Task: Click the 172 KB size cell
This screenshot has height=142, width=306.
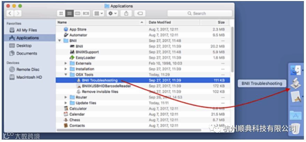Action: 219,86
